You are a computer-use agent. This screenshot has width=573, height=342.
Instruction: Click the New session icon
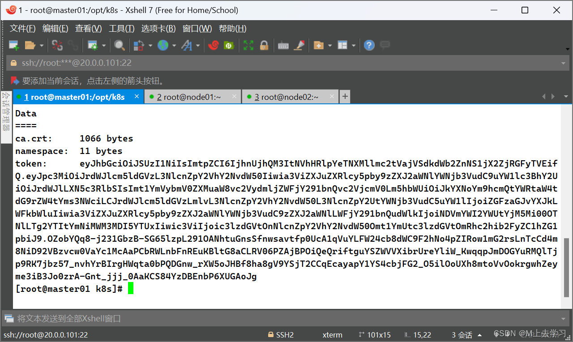click(14, 45)
